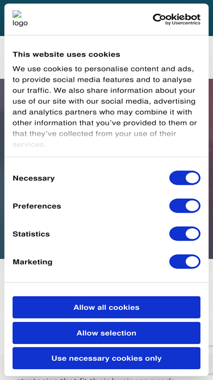This screenshot has width=213, height=380.
Task: Turn off the Statistics cookies switch
Action: click(x=185, y=234)
